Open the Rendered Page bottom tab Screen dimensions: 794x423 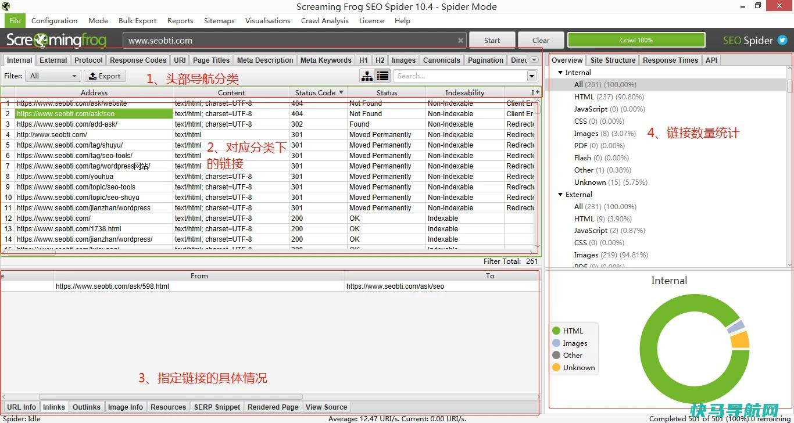point(273,407)
